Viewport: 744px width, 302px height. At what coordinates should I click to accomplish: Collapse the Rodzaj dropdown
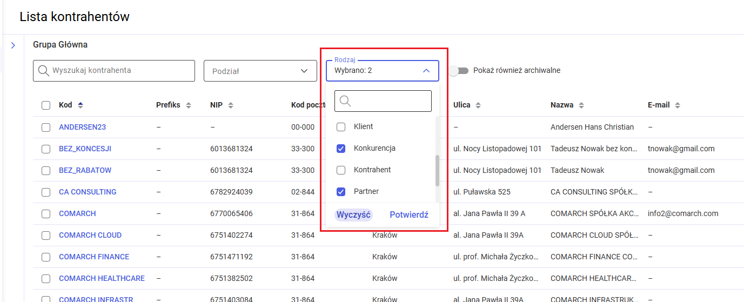426,71
